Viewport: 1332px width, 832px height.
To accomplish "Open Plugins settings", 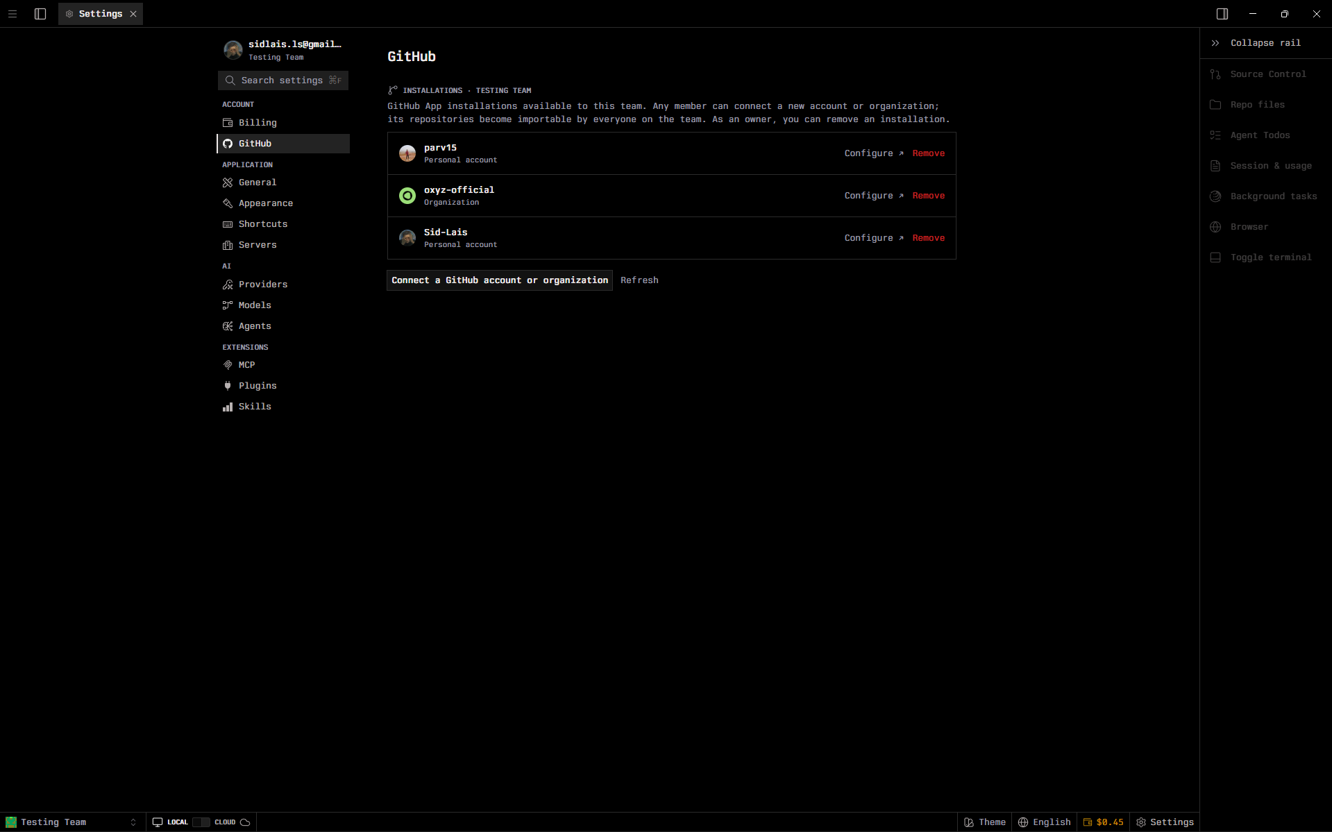I will click(283, 386).
